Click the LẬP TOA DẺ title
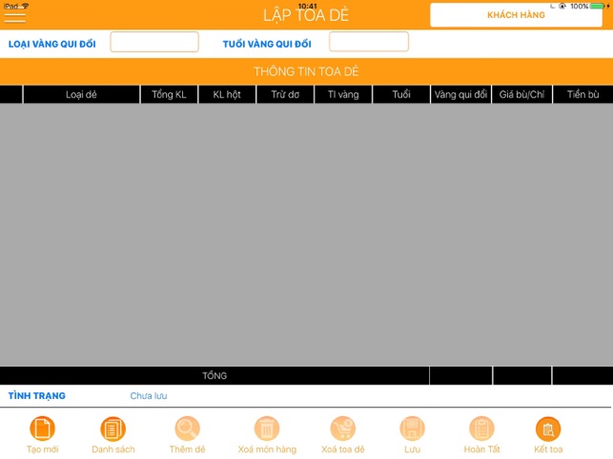Screen dimensions: 613x459 306,15
